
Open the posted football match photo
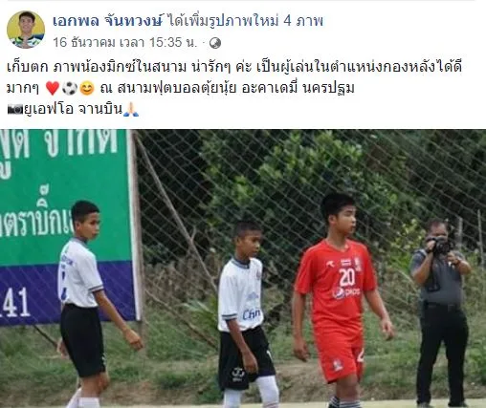pos(243,268)
